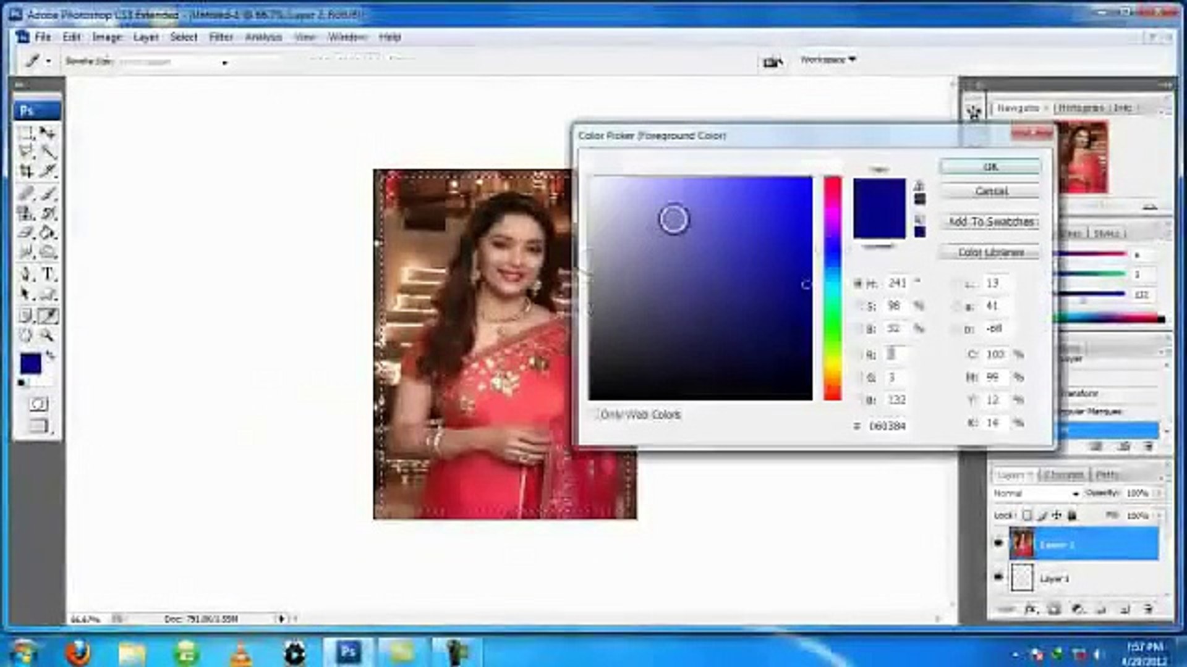
Task: Switch to the Channels tab
Action: [x=1063, y=475]
